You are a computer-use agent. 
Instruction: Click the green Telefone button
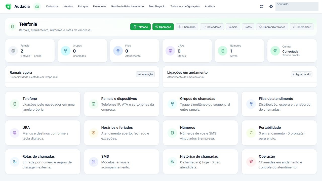(141, 27)
